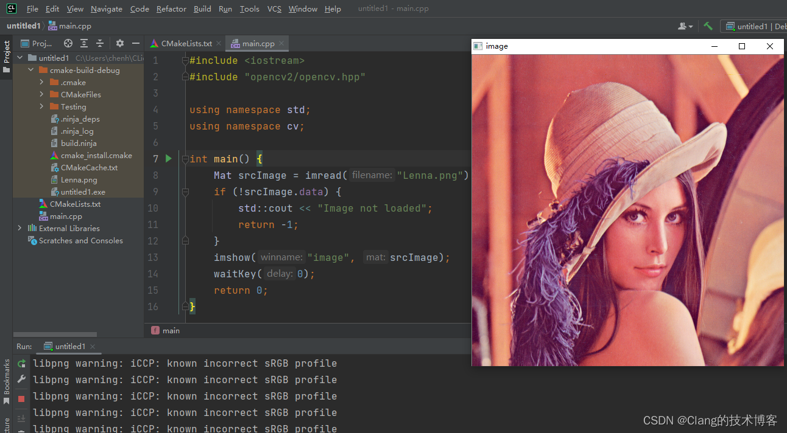Click untitled1 in the breadcrumb bar
787x433 pixels.
click(23, 26)
